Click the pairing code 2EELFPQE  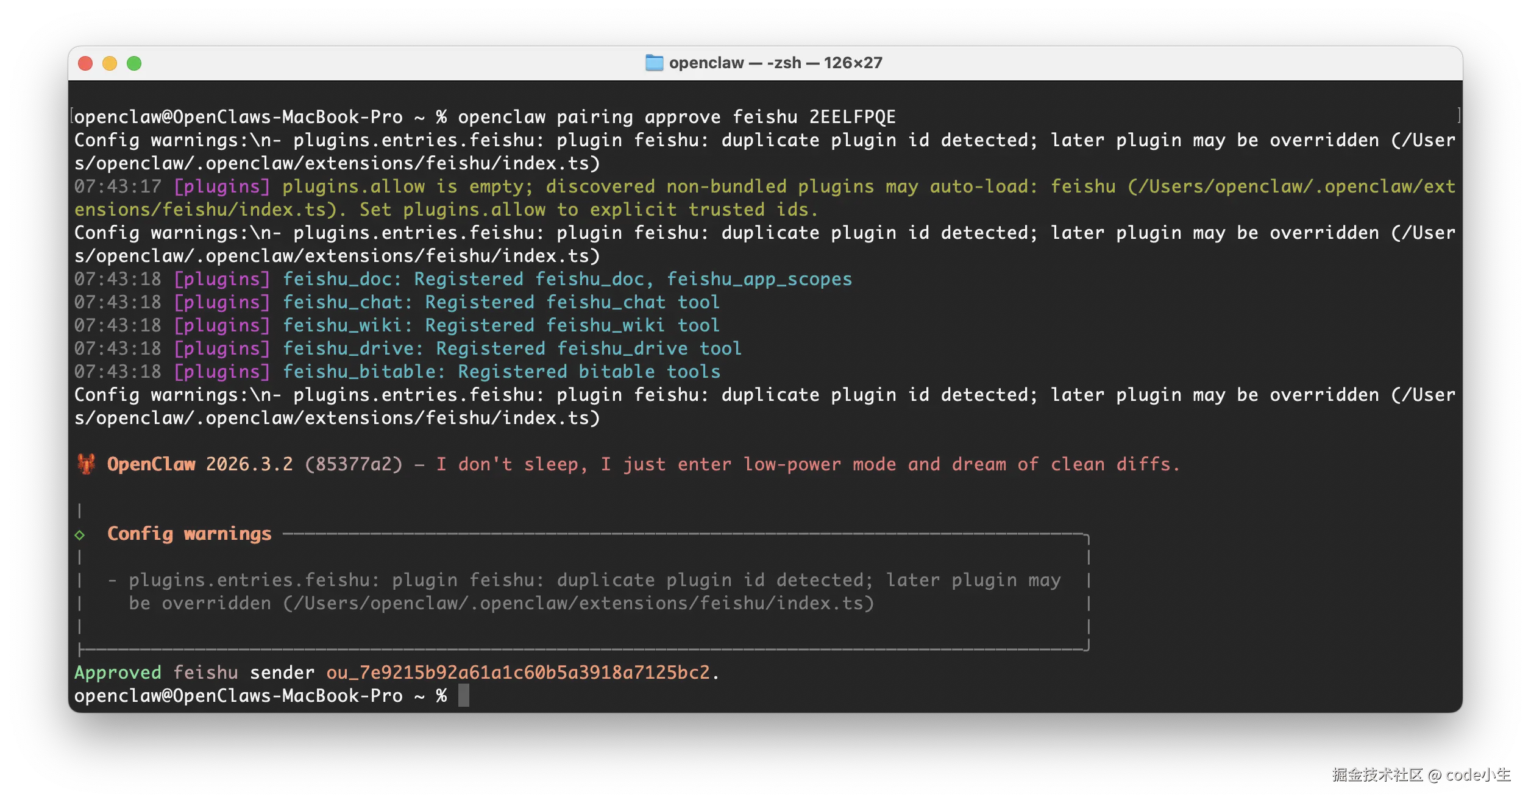[x=852, y=117]
